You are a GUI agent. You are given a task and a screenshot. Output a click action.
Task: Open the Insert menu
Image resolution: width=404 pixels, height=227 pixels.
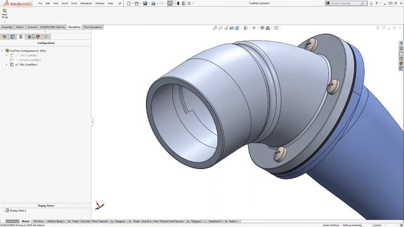click(x=64, y=3)
